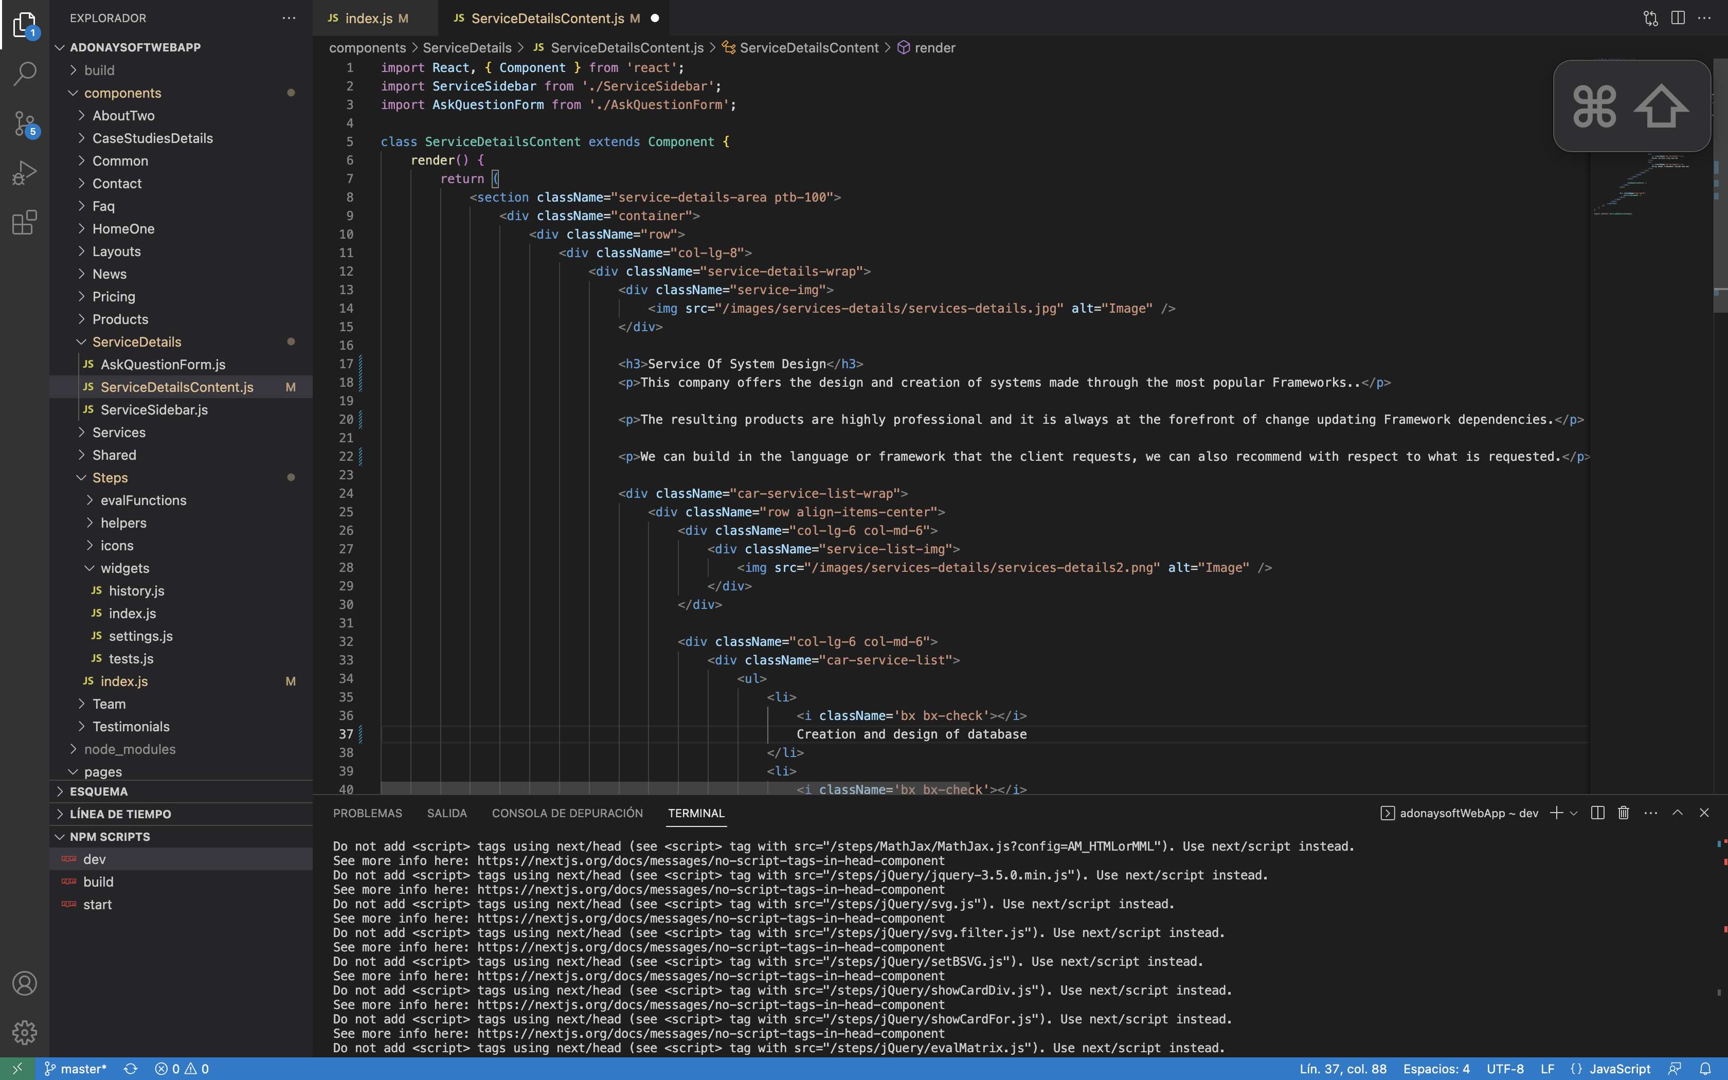
Task: Click the Accounts icon
Action: pos(24,983)
